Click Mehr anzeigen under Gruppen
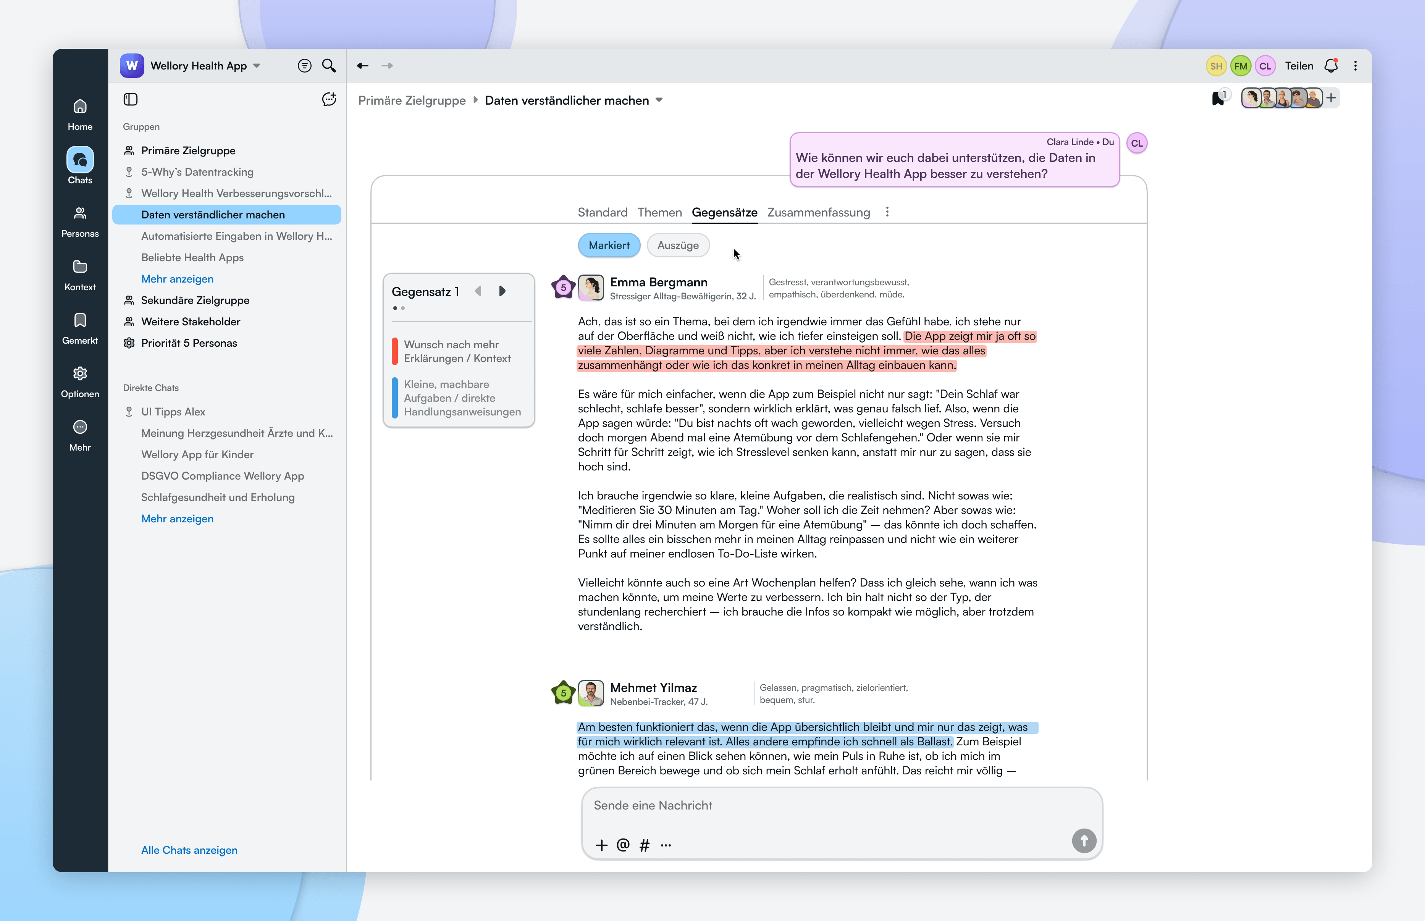Screen dimensions: 1425x921 coord(177,279)
